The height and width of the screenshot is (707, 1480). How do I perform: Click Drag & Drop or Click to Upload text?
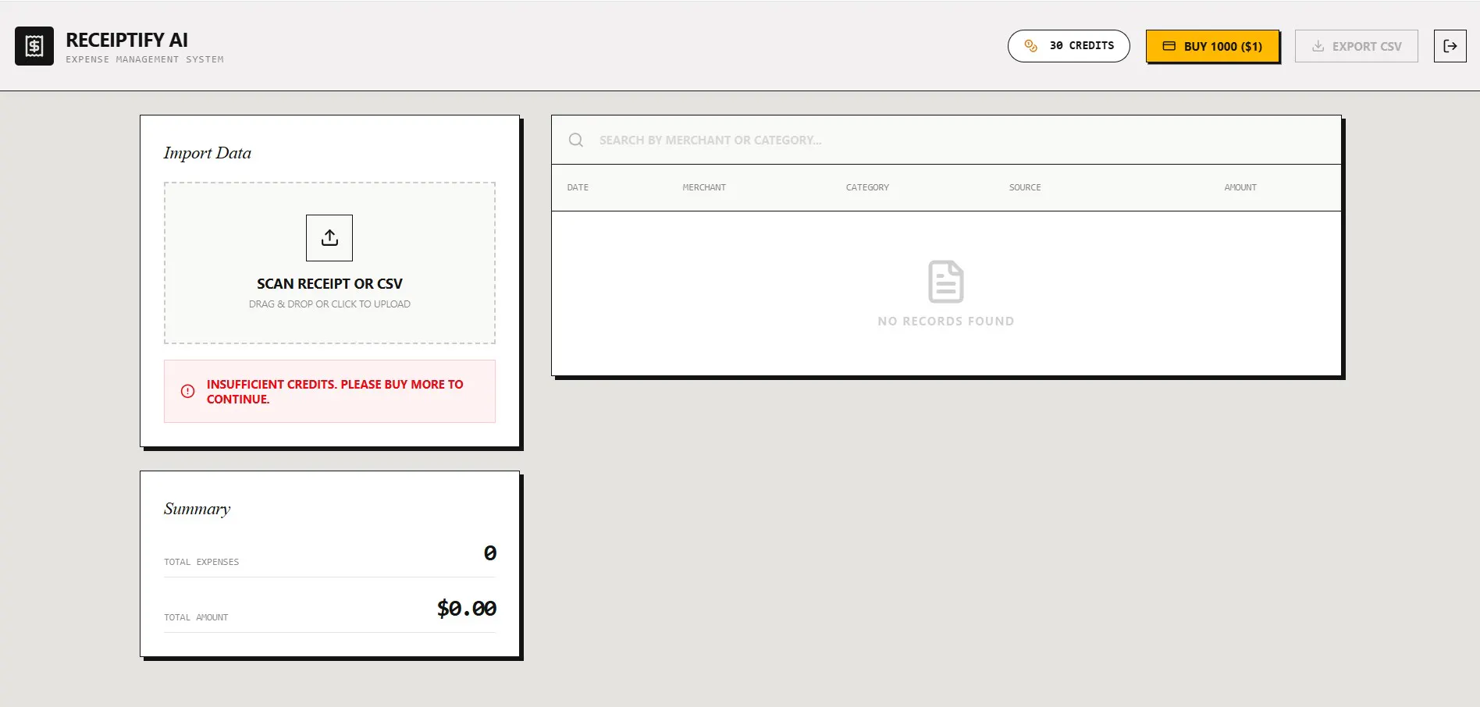(x=329, y=304)
